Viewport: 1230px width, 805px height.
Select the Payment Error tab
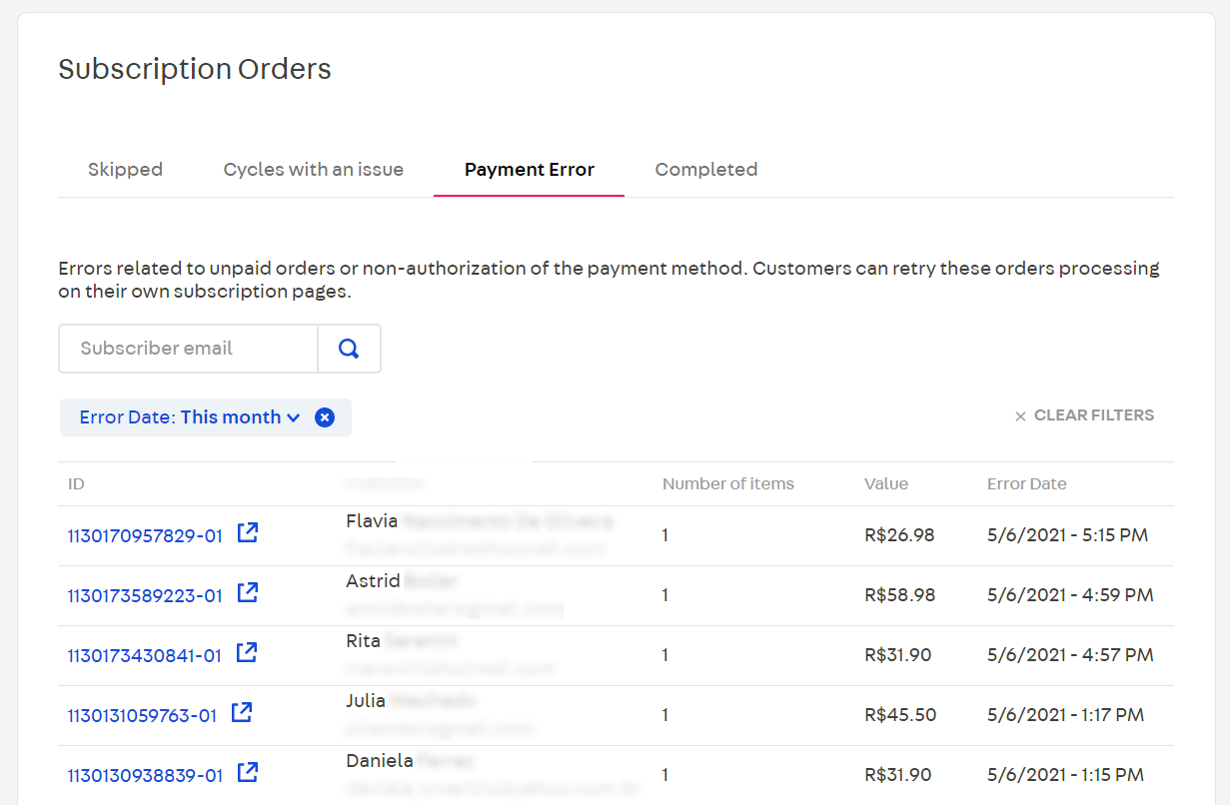coord(530,170)
